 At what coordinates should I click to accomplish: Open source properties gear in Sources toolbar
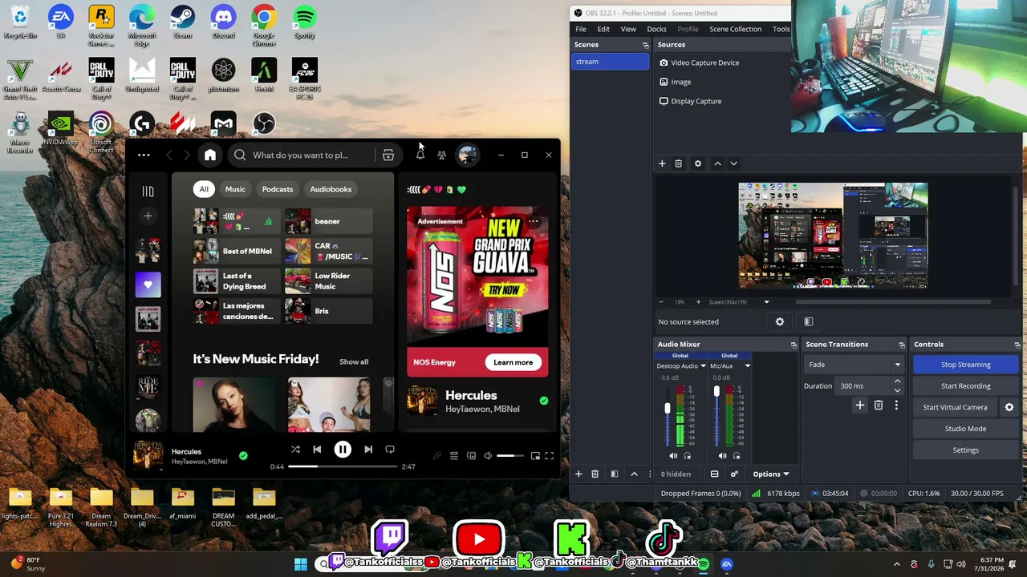(698, 163)
